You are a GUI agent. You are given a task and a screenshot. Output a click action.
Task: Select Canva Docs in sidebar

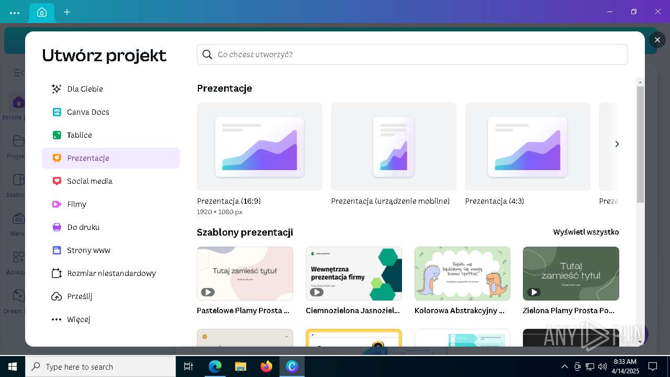coord(110,112)
